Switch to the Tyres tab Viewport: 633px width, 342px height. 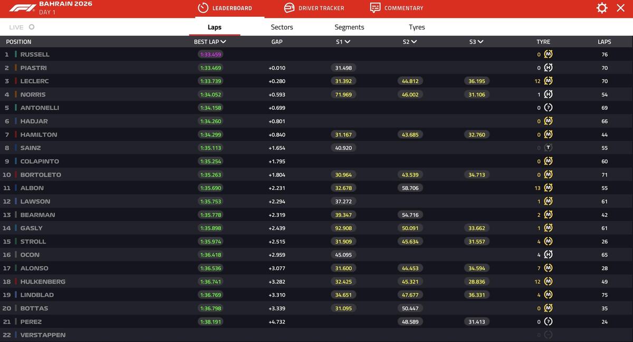click(417, 27)
